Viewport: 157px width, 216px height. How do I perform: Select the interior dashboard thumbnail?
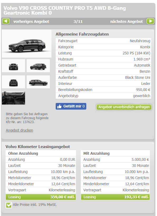tap(13, 98)
